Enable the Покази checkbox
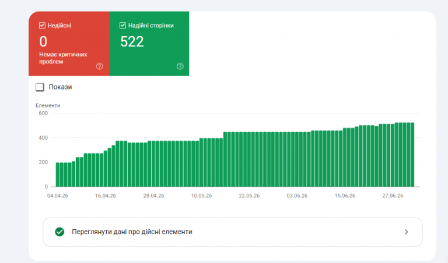448x263 pixels. point(40,87)
